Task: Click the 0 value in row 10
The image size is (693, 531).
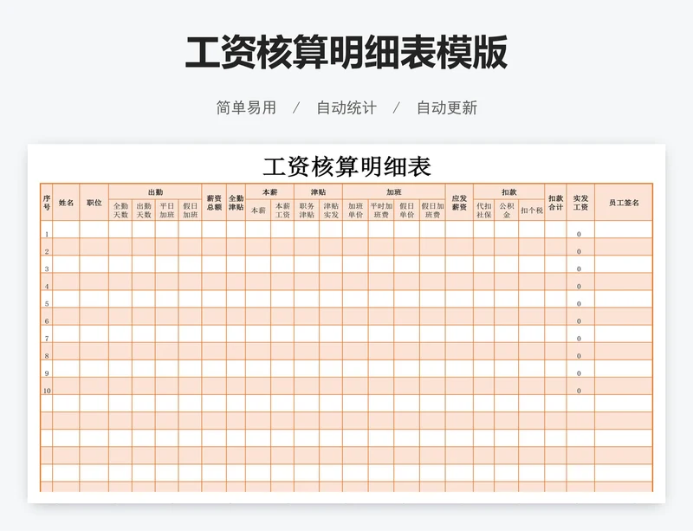Action: pyautogui.click(x=579, y=391)
